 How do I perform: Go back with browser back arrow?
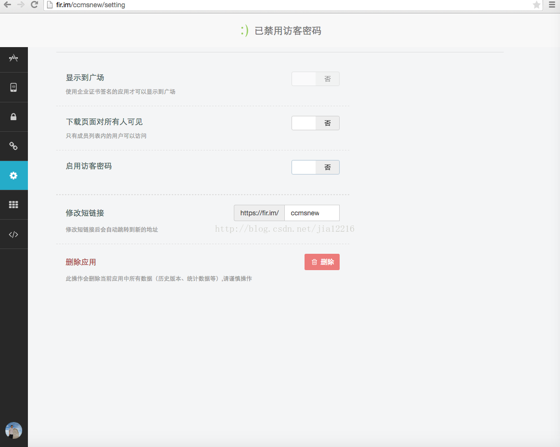[x=8, y=5]
